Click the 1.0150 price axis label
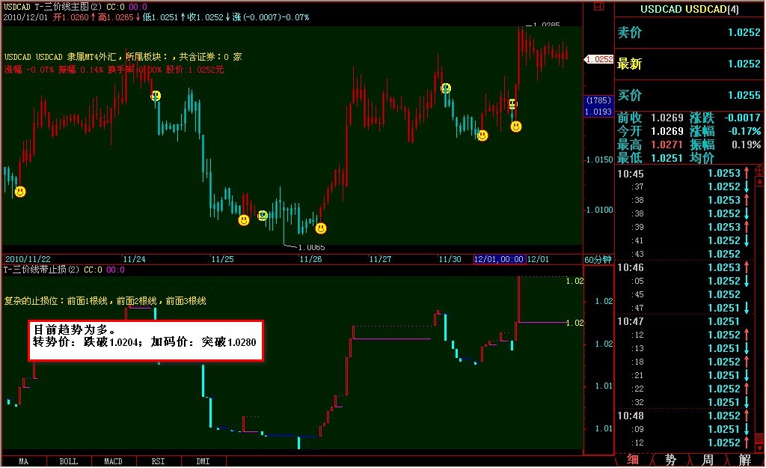The image size is (766, 468). [599, 159]
